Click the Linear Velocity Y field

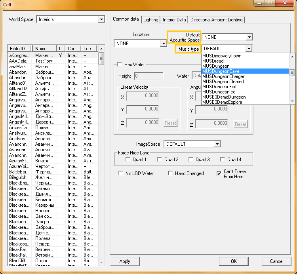coord(143,109)
